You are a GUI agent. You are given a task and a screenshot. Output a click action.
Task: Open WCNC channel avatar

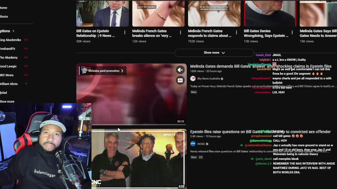click(x=193, y=144)
